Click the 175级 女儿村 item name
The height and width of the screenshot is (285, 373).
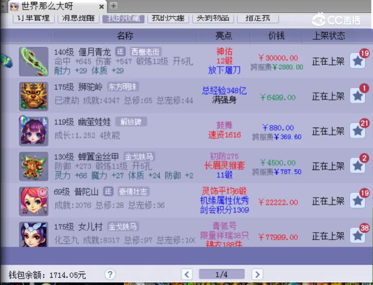point(78,227)
